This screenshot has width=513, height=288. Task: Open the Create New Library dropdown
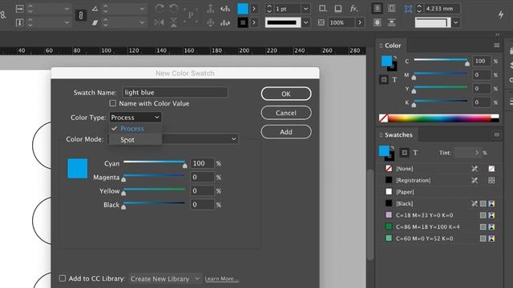[165, 279]
